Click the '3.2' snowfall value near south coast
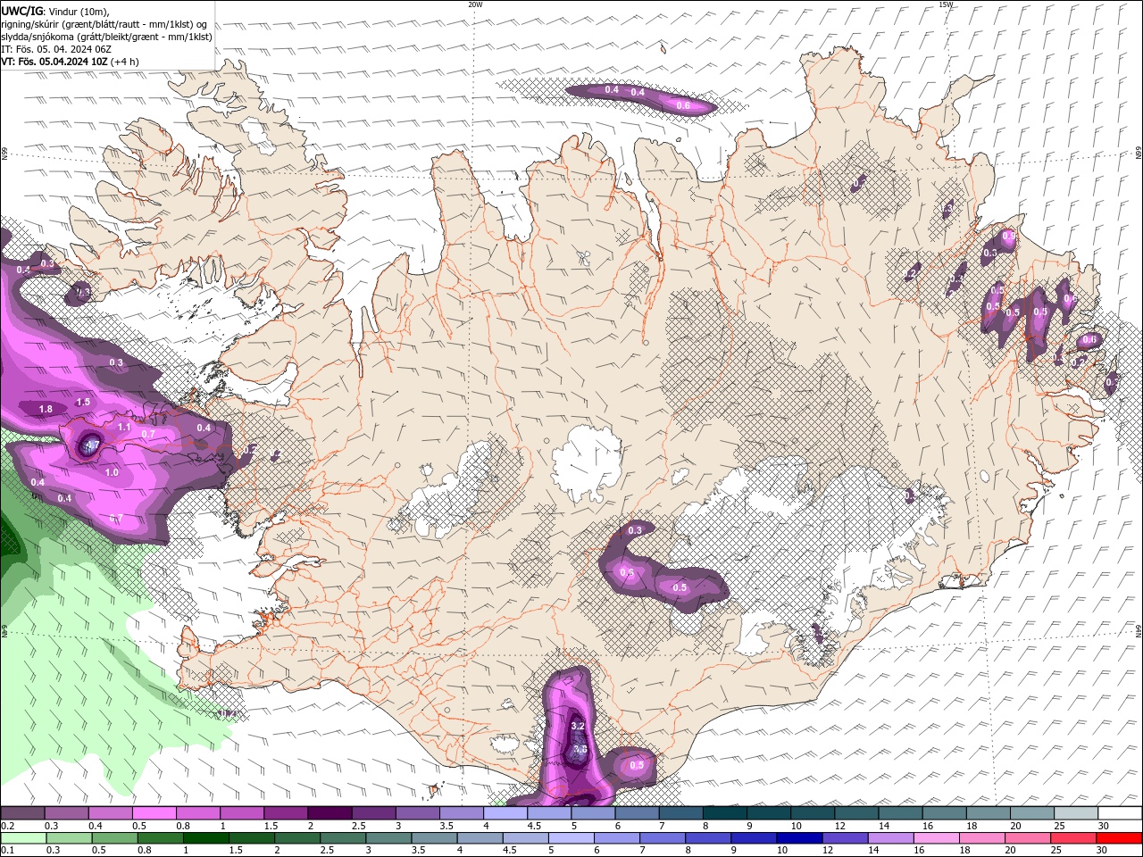Viewport: 1143px width, 857px height. pos(577,727)
